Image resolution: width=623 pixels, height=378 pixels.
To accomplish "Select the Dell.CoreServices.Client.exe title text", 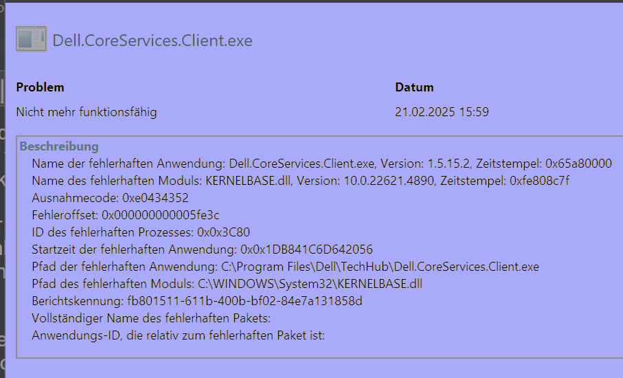I will pyautogui.click(x=152, y=41).
